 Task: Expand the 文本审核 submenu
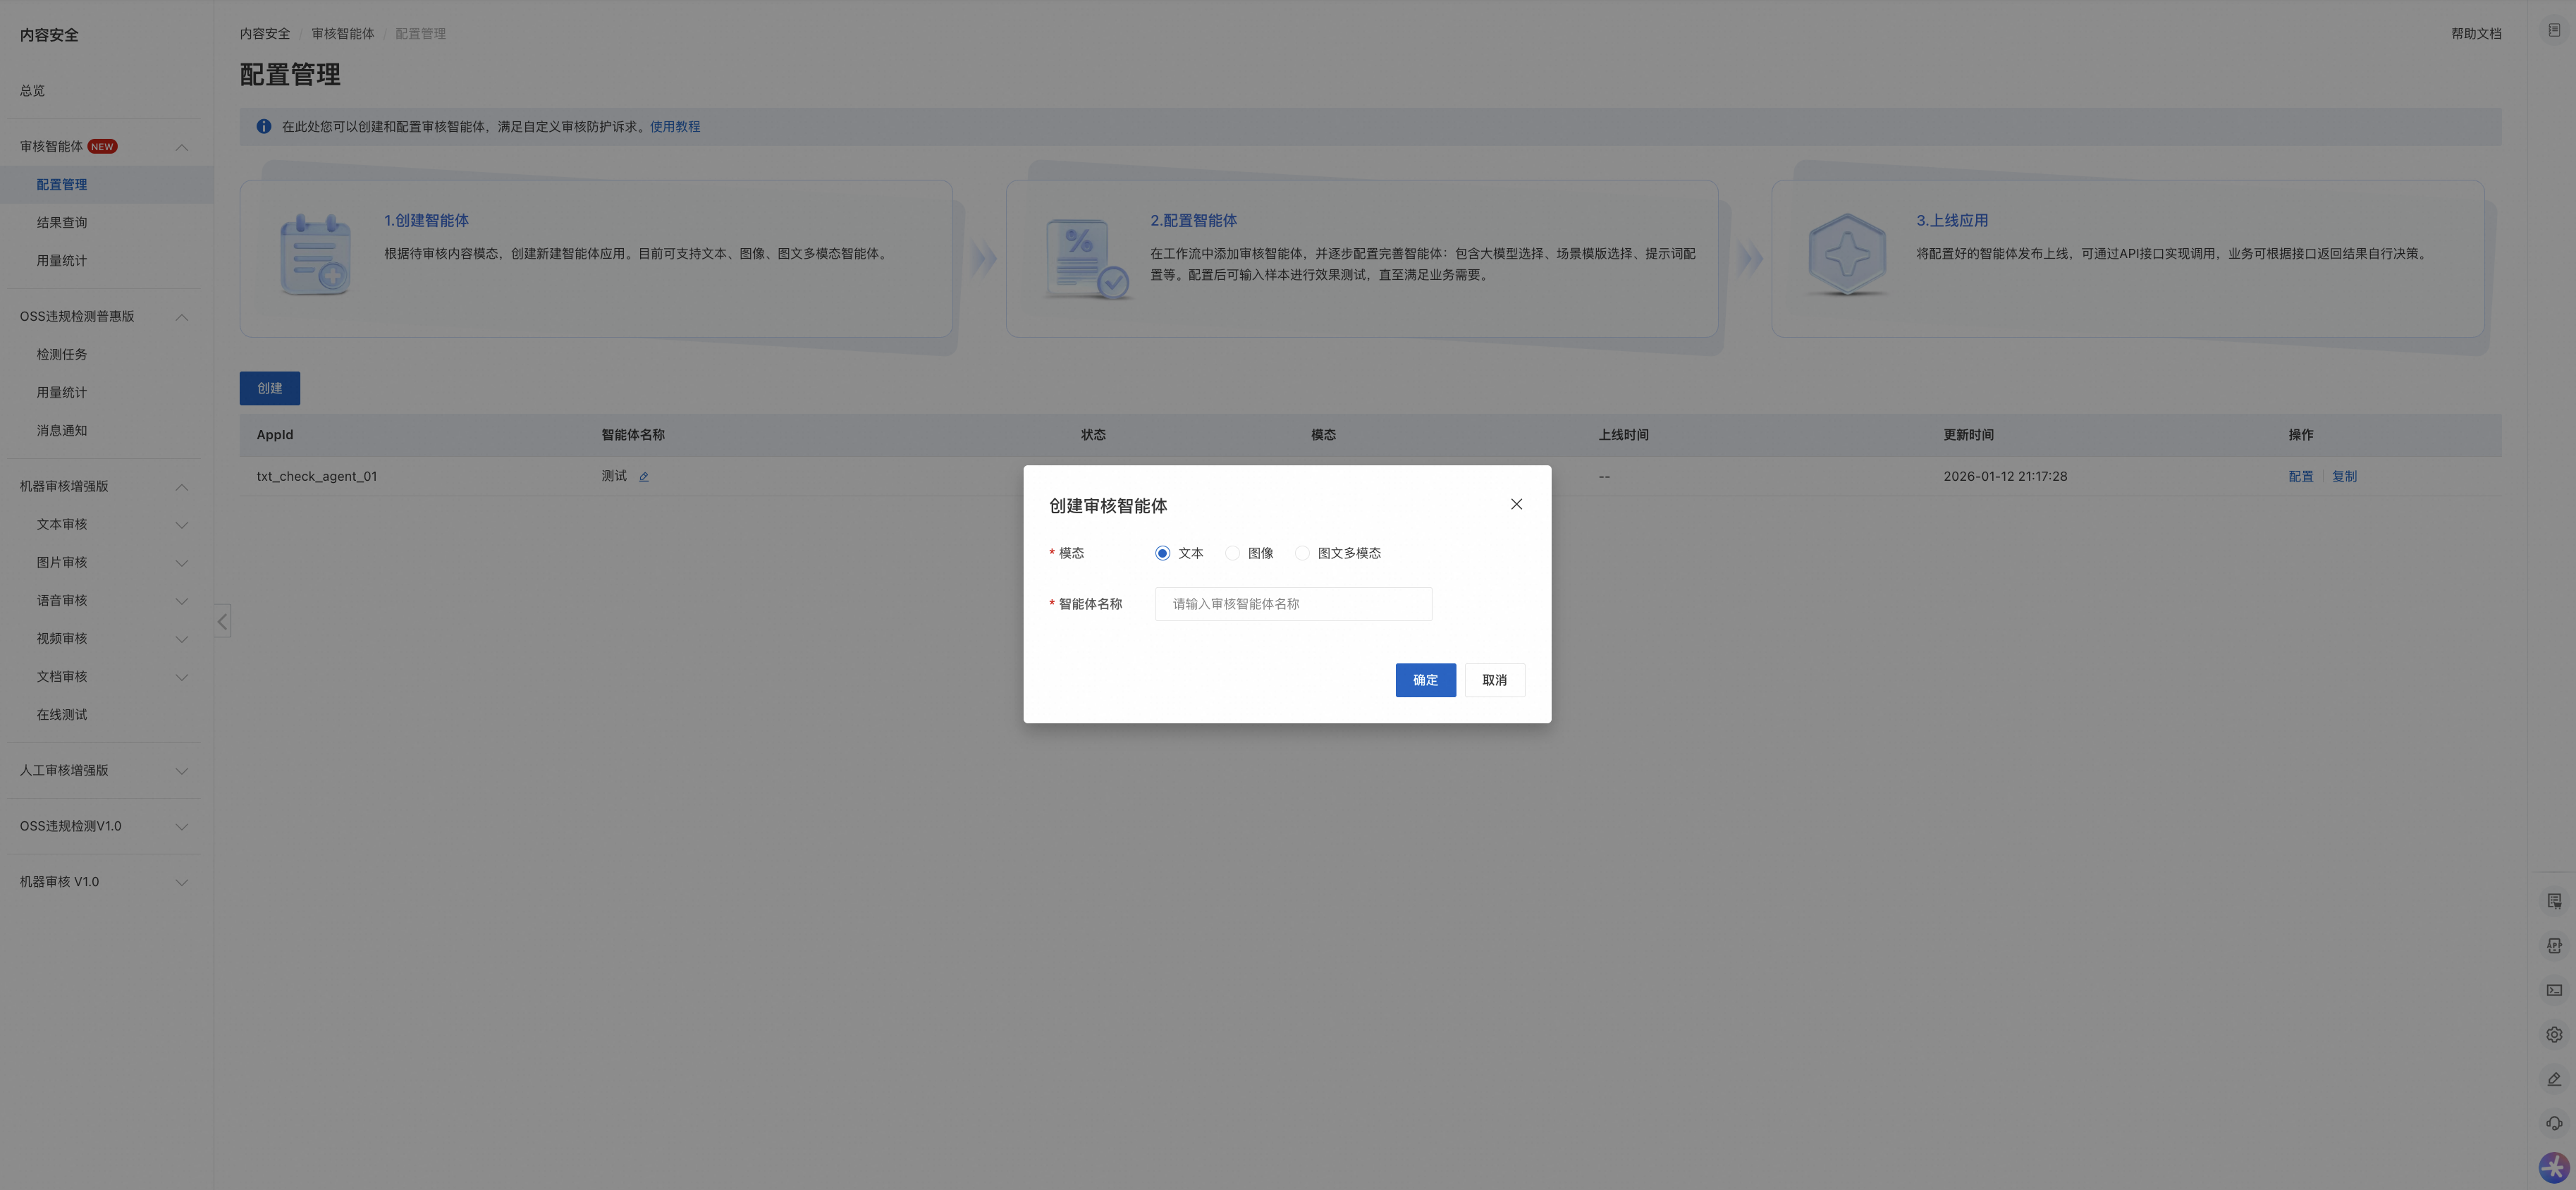pos(182,525)
